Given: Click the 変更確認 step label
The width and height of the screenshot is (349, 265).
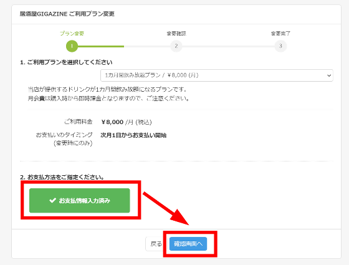Looking at the screenshot, I should tap(176, 34).
